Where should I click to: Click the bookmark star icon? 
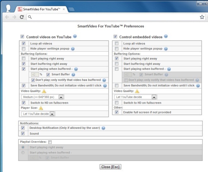tap(202, 17)
